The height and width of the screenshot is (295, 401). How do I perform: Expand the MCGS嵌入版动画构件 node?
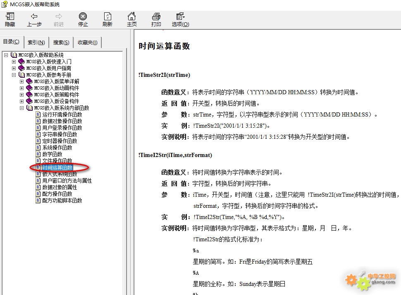[x=22, y=88]
